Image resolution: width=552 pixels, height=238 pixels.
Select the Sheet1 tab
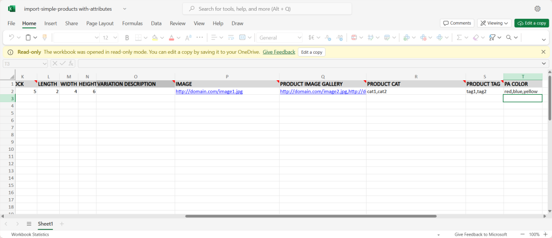pos(45,223)
